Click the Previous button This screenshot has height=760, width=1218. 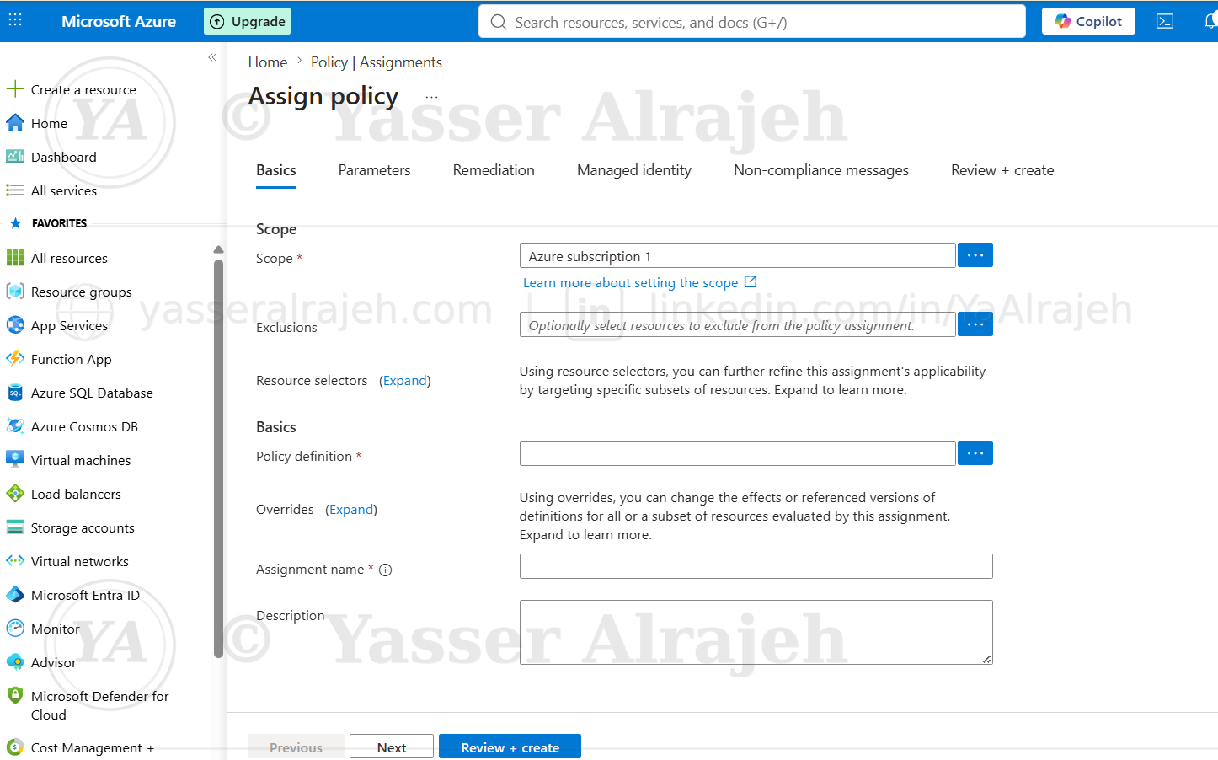[x=296, y=747]
